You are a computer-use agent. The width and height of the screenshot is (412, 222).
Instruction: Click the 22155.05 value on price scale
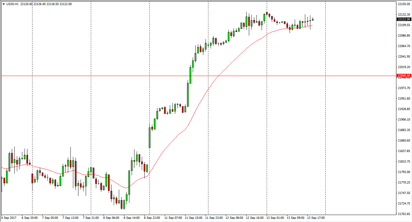point(404,4)
